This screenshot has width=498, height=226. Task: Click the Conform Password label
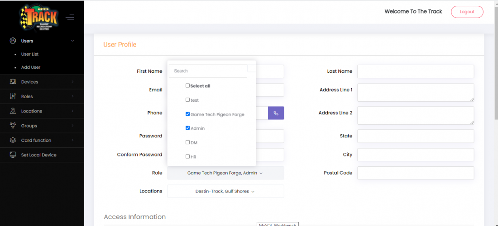click(139, 155)
